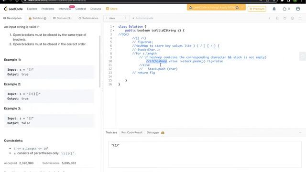The height and width of the screenshot is (172, 306).
Task: Click the Example 3 output false text
Action: click(26, 123)
